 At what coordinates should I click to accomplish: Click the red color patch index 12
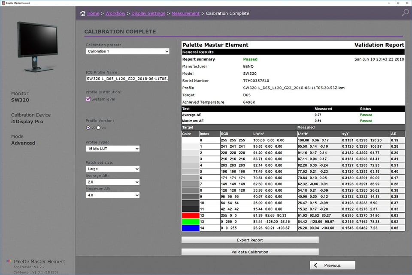pyautogui.click(x=191, y=215)
